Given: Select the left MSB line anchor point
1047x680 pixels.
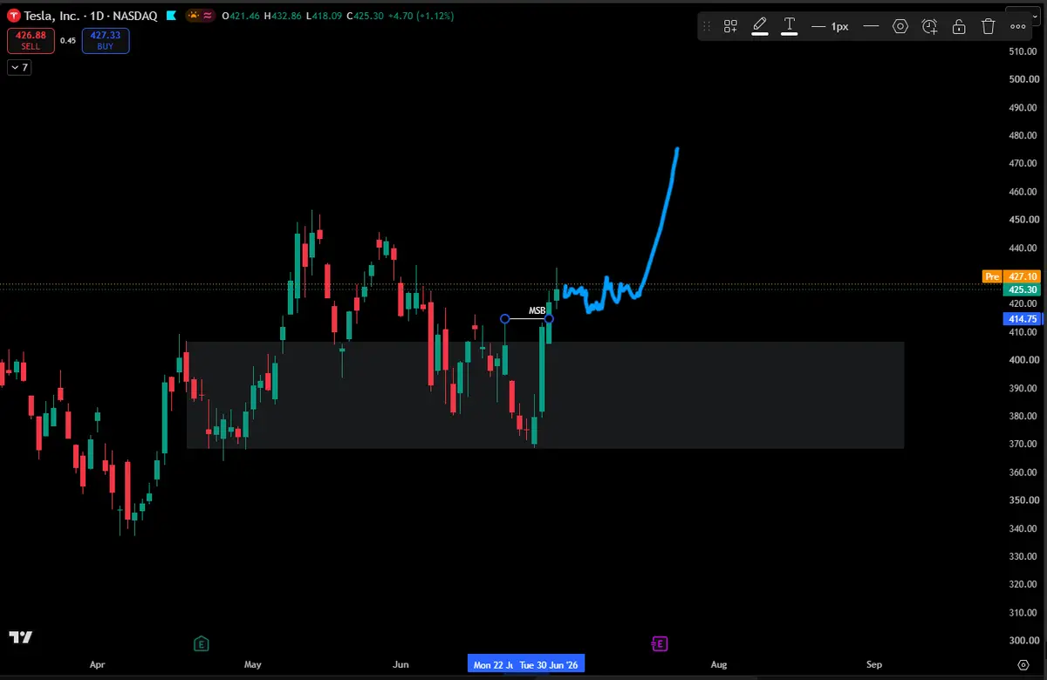Looking at the screenshot, I should point(505,319).
